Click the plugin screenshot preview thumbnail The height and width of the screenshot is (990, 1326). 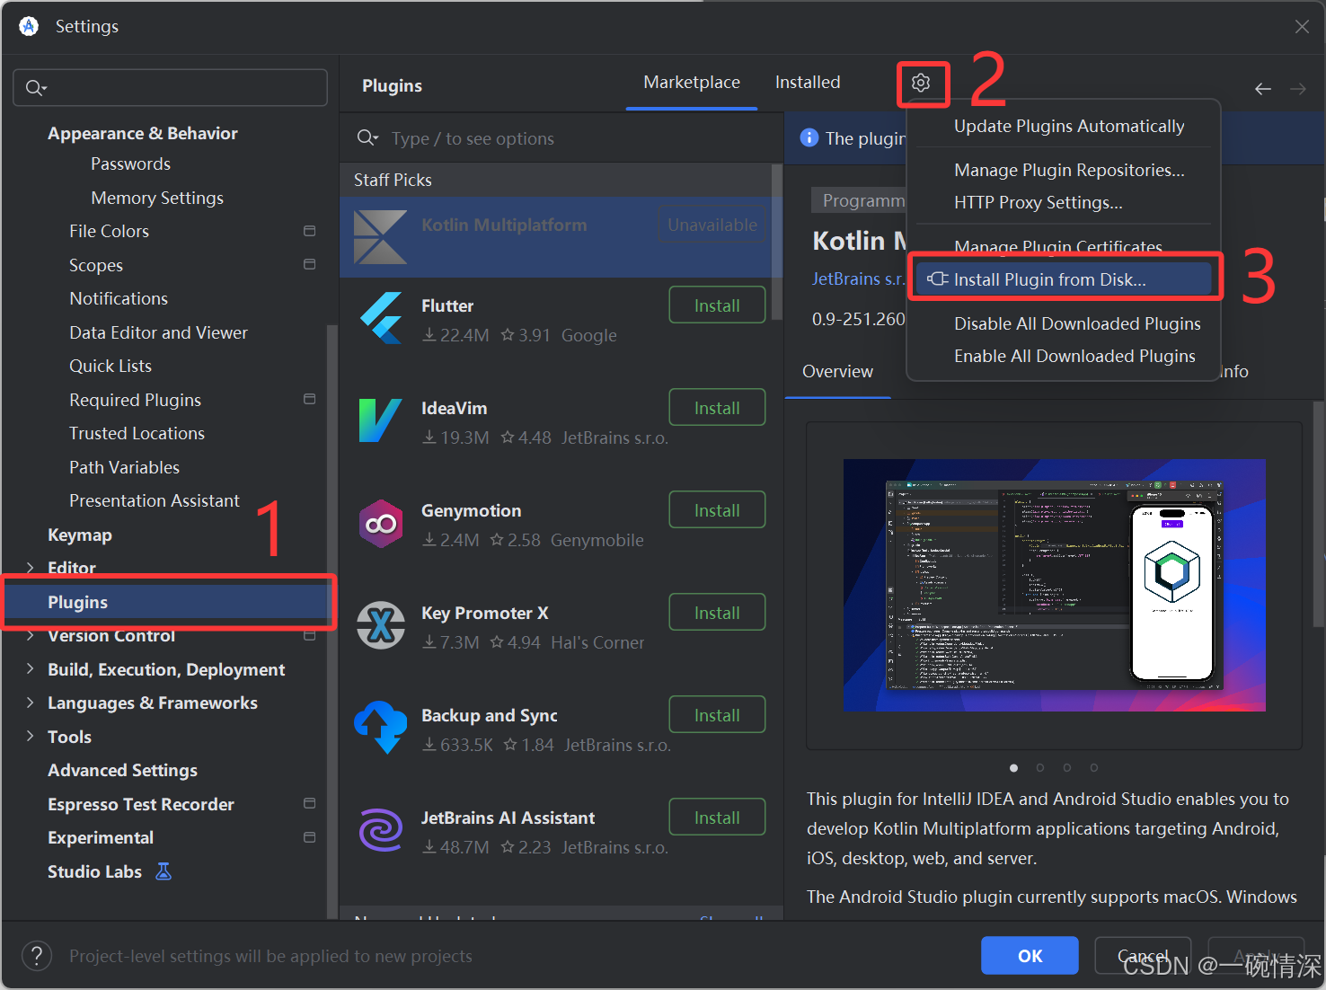pyautogui.click(x=1054, y=585)
